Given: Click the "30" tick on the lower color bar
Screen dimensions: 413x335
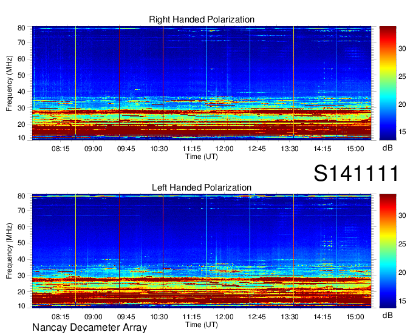Looking at the screenshot, I should (402, 215).
